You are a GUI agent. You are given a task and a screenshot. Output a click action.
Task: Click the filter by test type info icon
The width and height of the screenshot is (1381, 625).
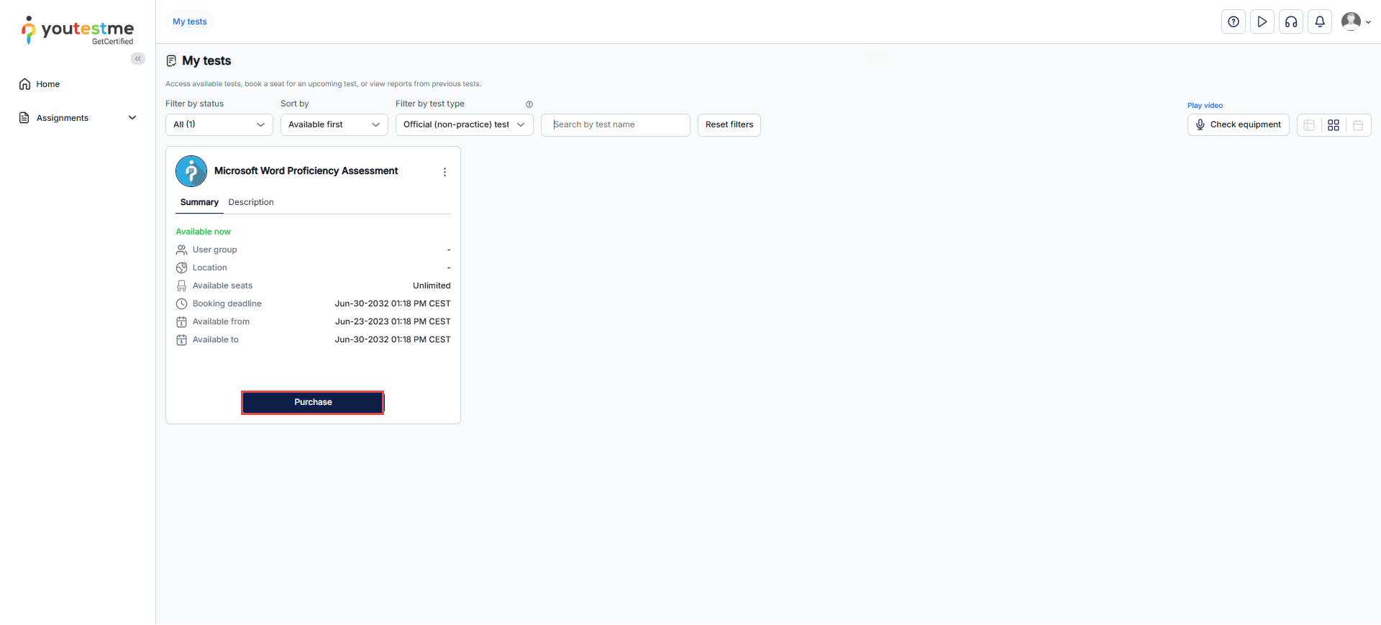point(529,104)
